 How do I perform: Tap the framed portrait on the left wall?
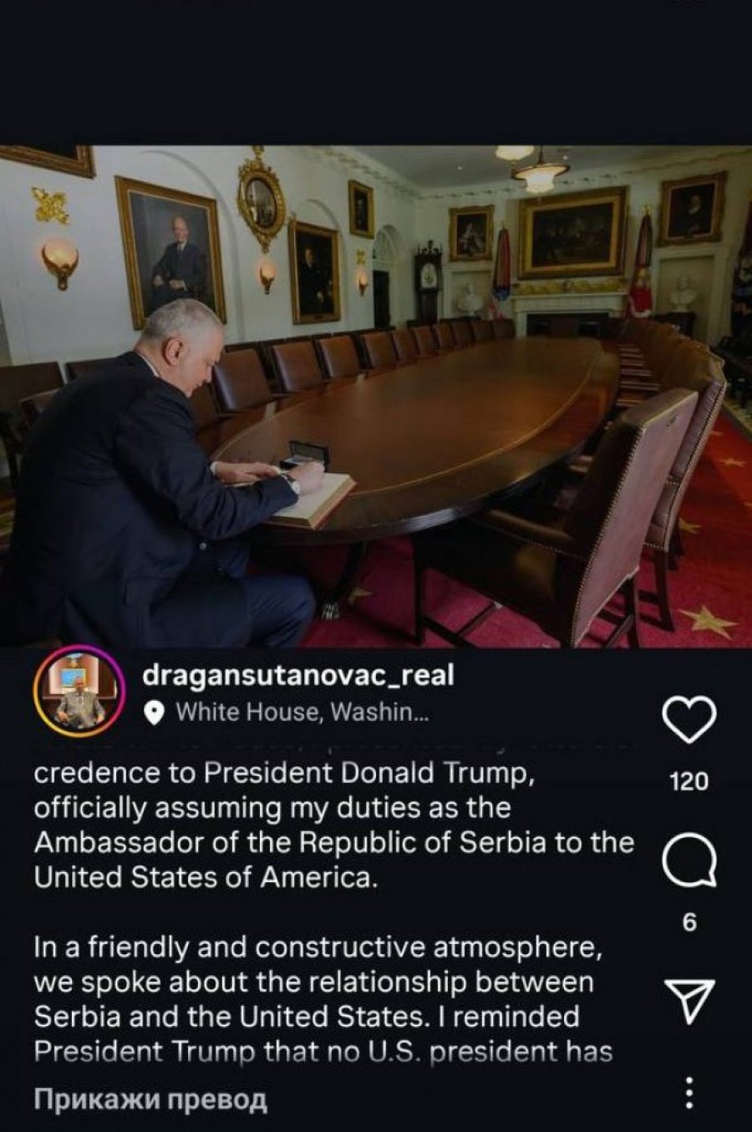point(170,251)
